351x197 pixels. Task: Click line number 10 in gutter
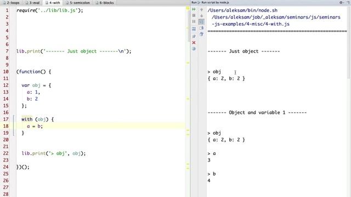coord(6,72)
